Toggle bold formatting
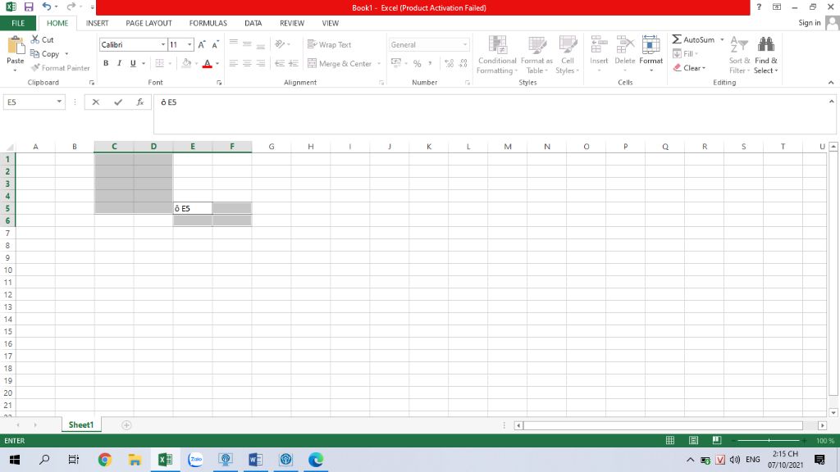 point(106,63)
